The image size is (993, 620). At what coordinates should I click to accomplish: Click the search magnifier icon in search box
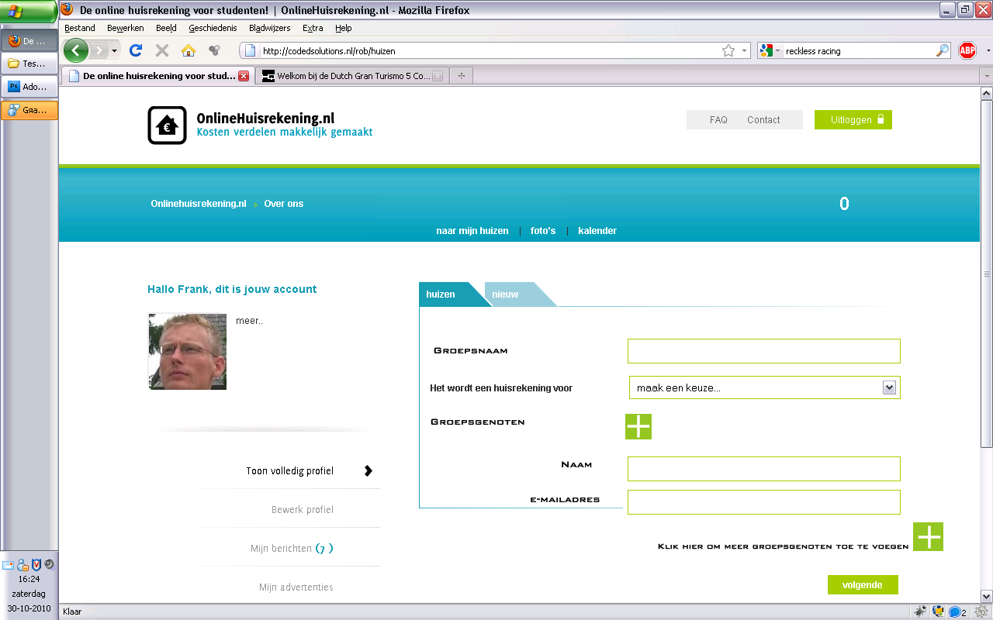943,50
